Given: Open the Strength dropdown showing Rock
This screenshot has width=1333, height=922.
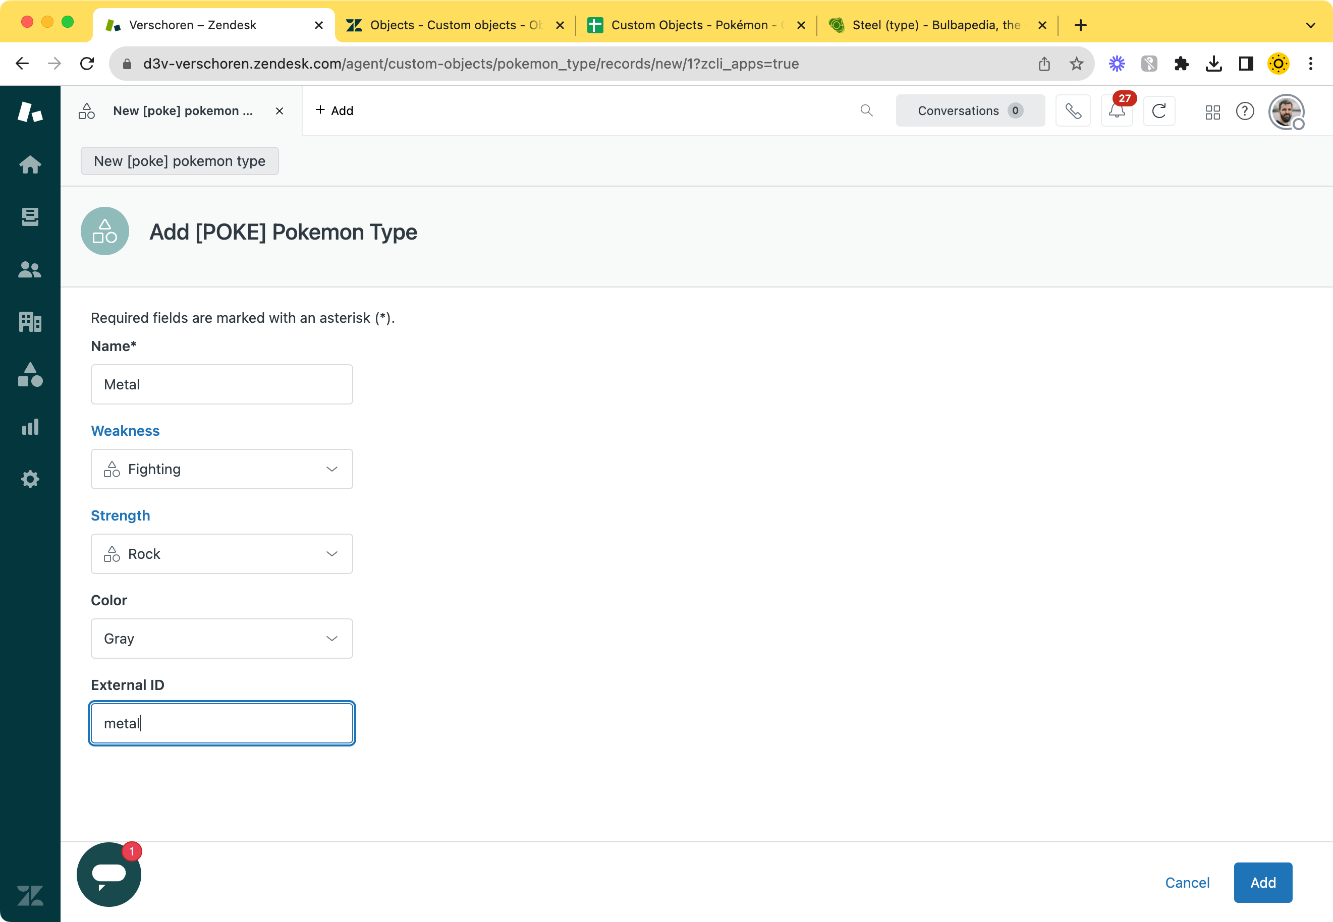Looking at the screenshot, I should pyautogui.click(x=221, y=553).
